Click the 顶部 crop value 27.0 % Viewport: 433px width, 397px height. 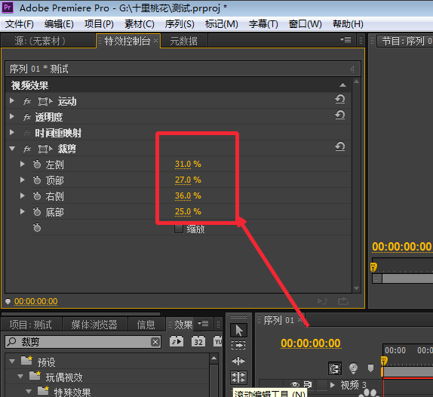pyautogui.click(x=188, y=180)
